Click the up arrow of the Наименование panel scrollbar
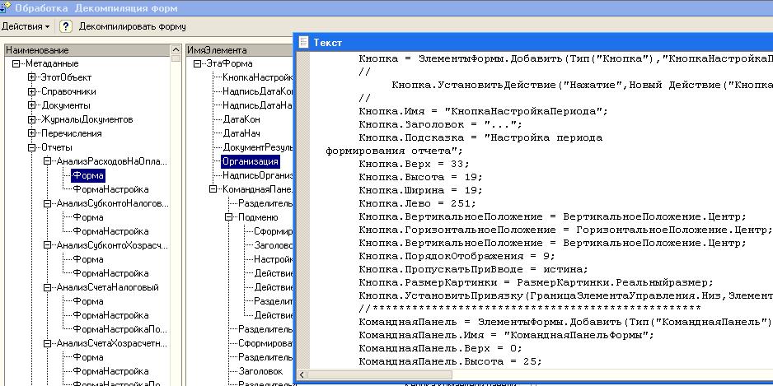 pos(176,51)
